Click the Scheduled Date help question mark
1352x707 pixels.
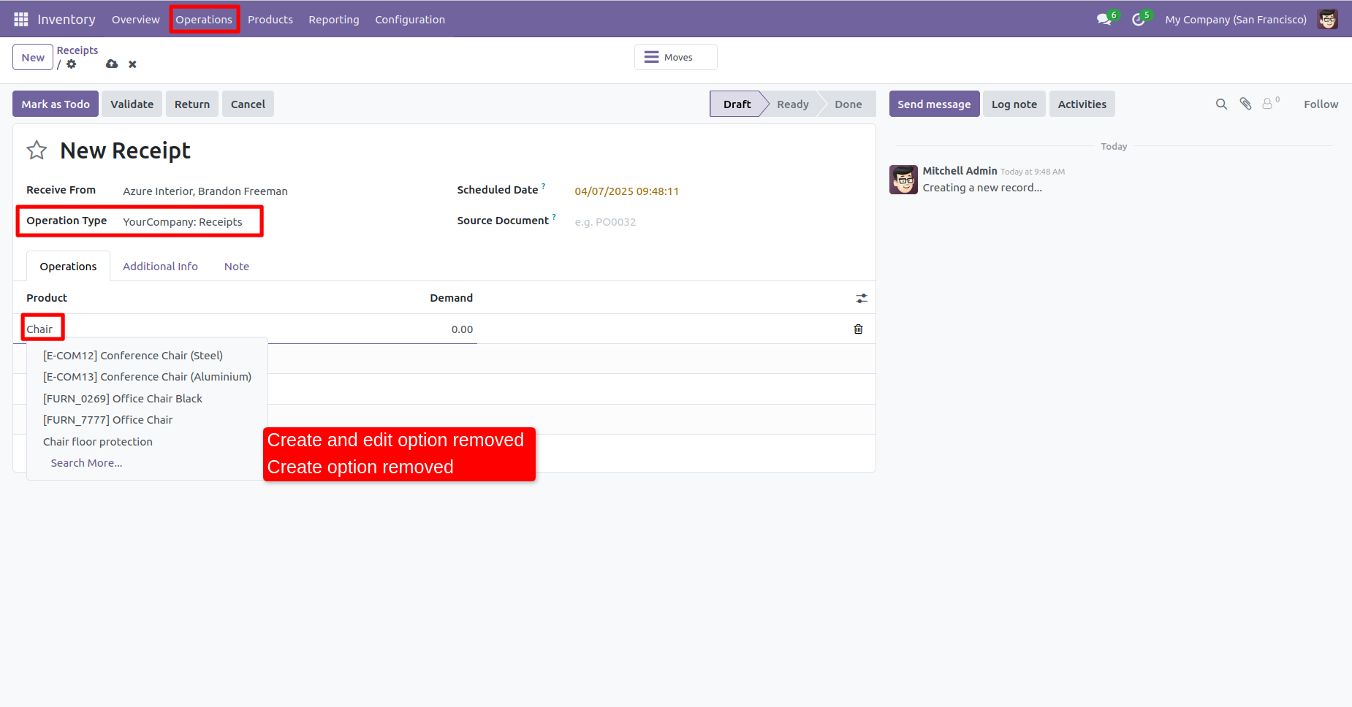[x=544, y=186]
